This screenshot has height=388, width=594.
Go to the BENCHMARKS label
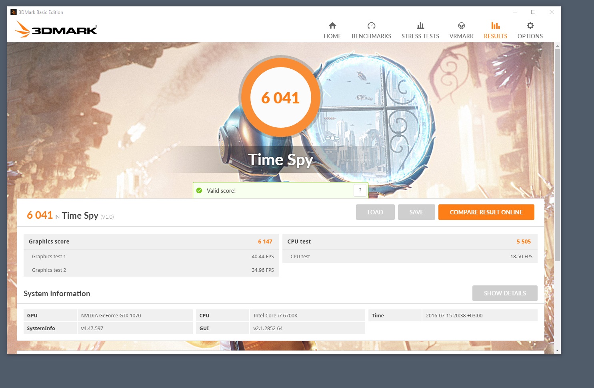point(371,36)
